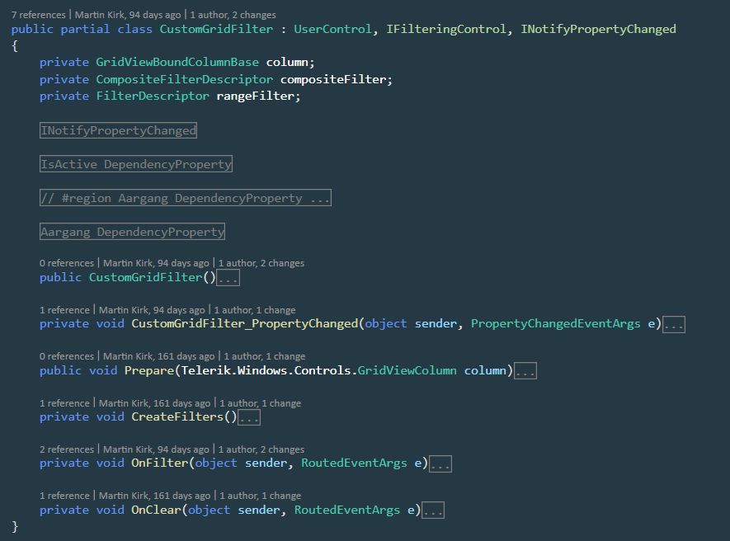Screen dimensions: 730x541
Task: Click the FilterDescriptor type of rangeFilter
Action: 153,96
